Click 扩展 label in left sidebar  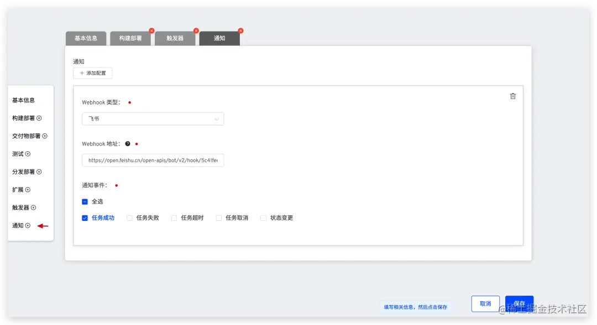click(18, 190)
